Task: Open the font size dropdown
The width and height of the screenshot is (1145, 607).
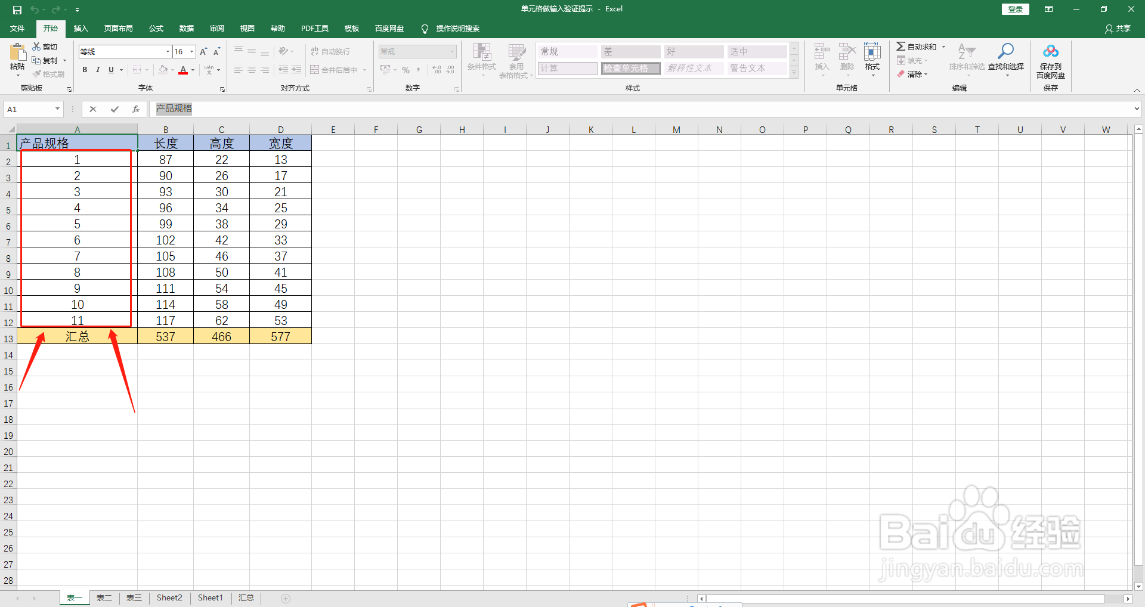Action: coord(192,52)
